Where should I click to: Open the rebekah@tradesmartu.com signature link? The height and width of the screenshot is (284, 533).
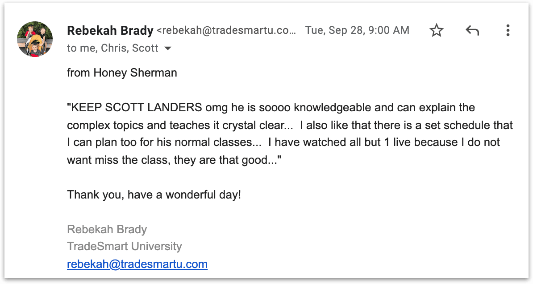pos(137,264)
